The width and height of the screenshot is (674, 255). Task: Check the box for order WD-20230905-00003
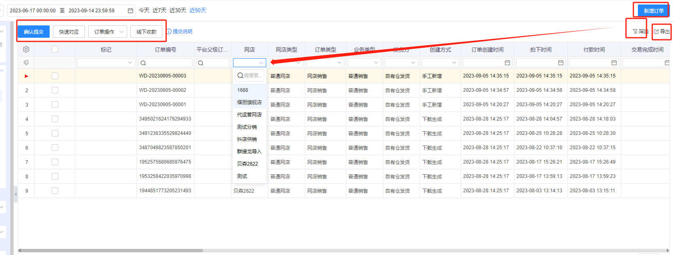(55, 76)
